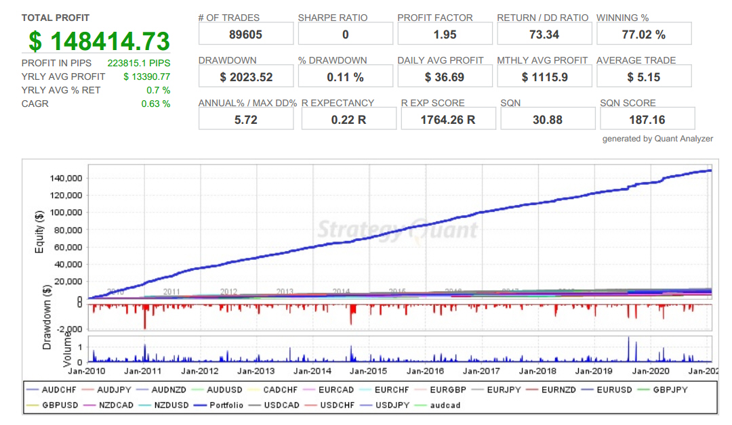This screenshot has height=425, width=732.
Task: Select the GBPJPY legend entry
Action: click(662, 390)
